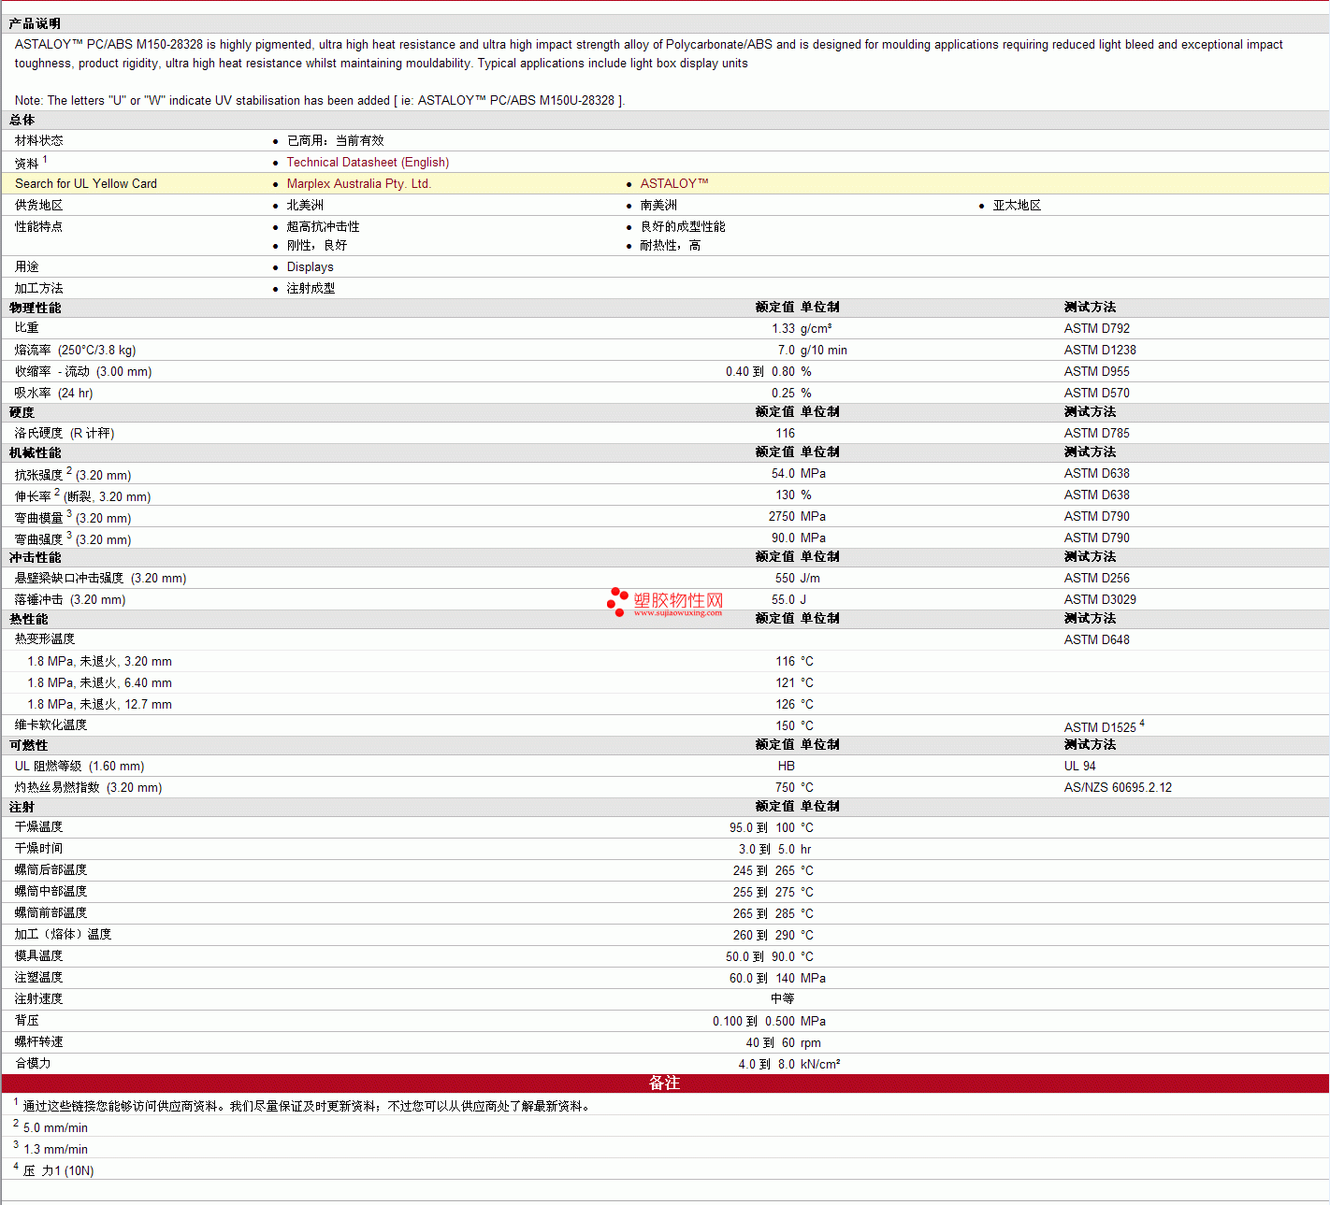1330x1205 pixels.
Task: Select the 116 Rockwell hardness value
Action: pos(786,434)
